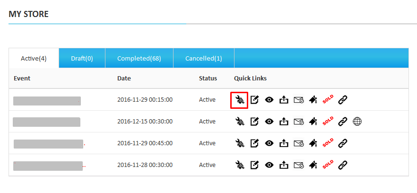Viewport: 417px width, 193px height.
Task: Open the event name in the 2016-12-15 row
Action: 46,122
